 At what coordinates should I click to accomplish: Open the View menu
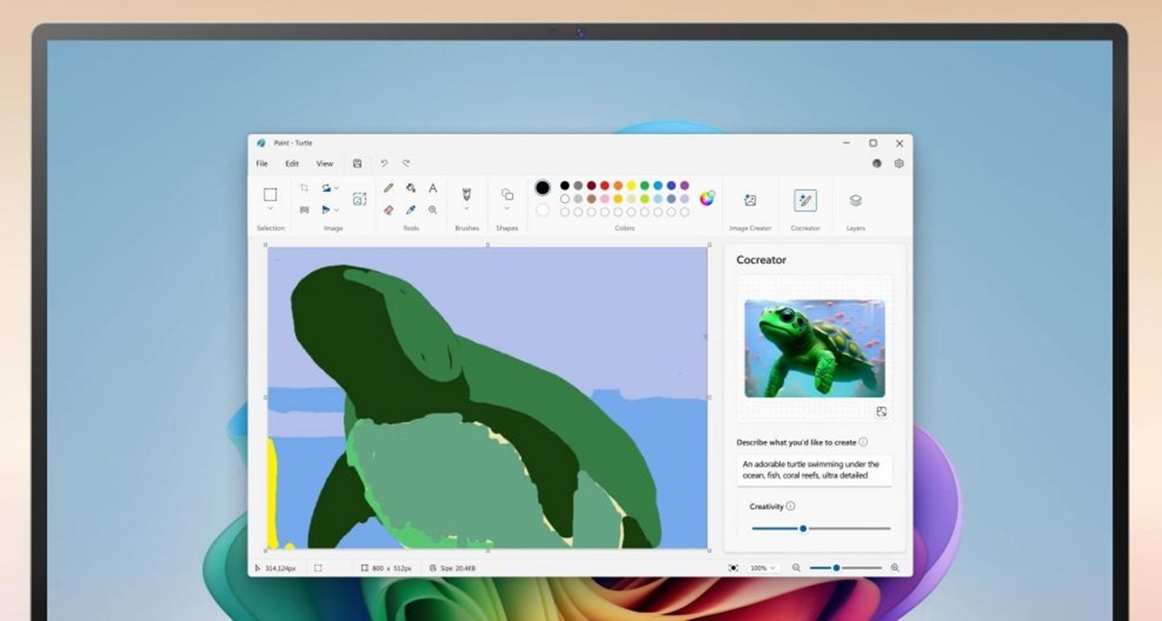point(324,164)
